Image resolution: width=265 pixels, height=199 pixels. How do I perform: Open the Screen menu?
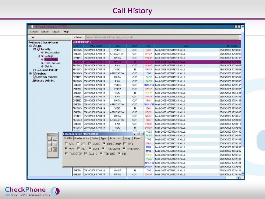coord(34,32)
